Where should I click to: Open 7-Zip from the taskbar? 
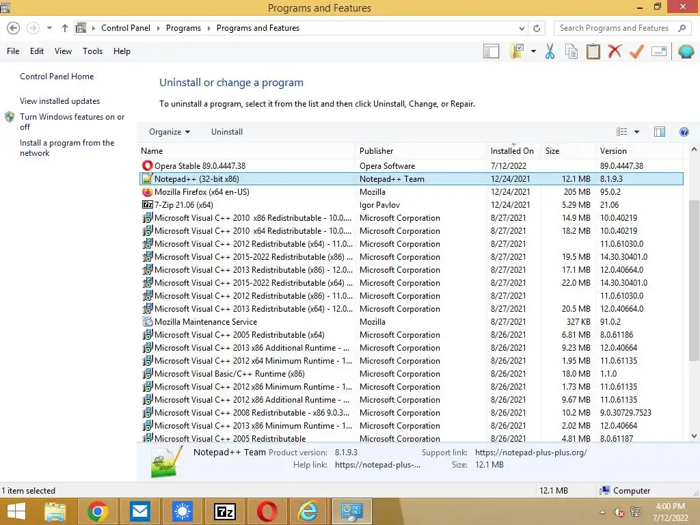pos(224,511)
